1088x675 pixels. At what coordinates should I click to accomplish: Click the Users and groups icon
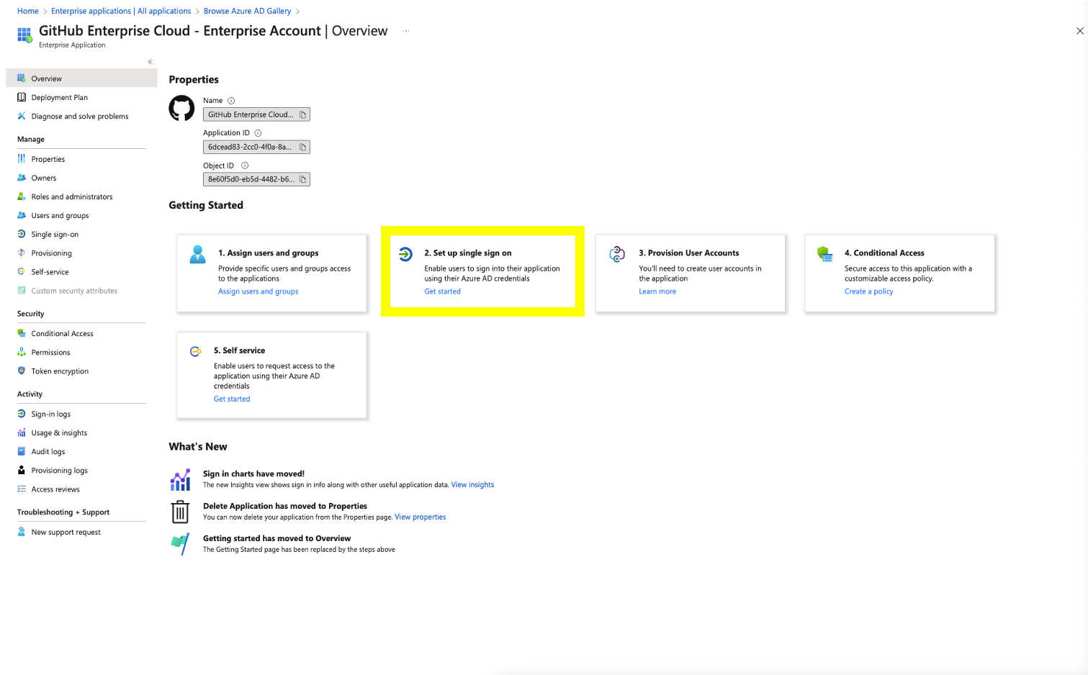click(22, 215)
